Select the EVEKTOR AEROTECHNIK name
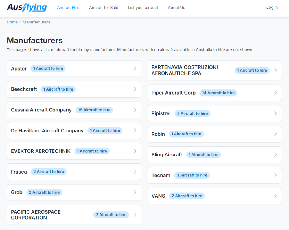 [x=41, y=151]
